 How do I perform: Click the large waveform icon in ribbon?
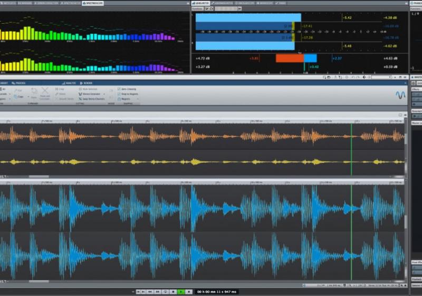coord(400,95)
